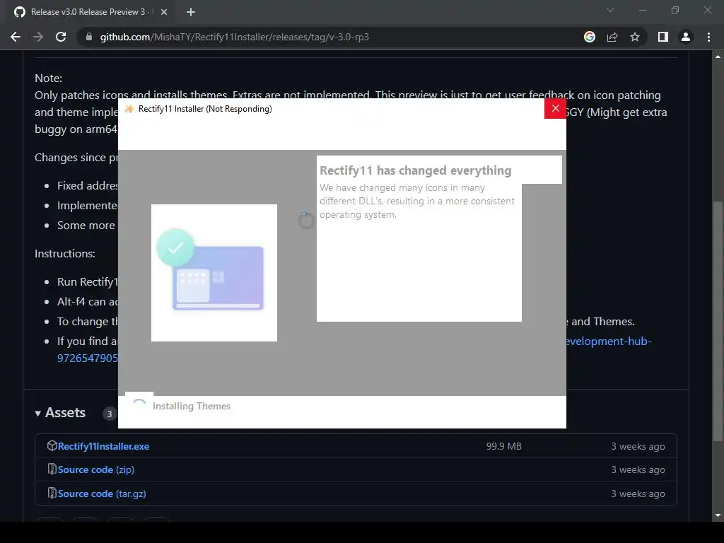This screenshot has height=543, width=724.
Task: Reload the GitHub release page
Action: pyautogui.click(x=61, y=37)
